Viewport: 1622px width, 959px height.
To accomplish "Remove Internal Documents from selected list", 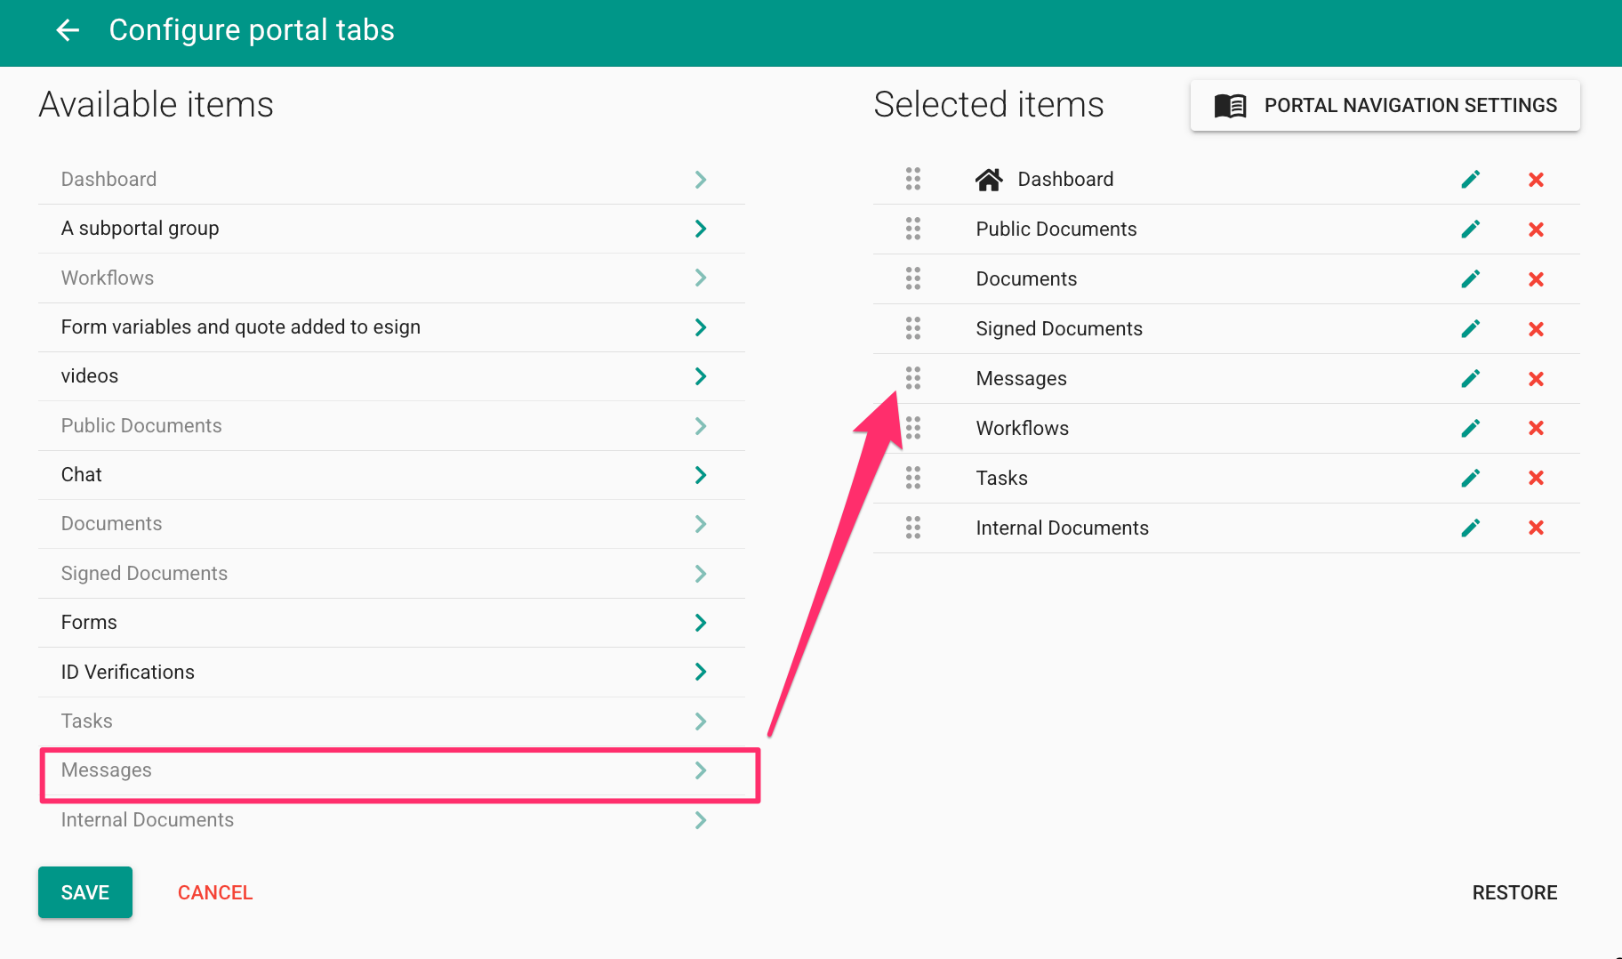I will (1535, 528).
